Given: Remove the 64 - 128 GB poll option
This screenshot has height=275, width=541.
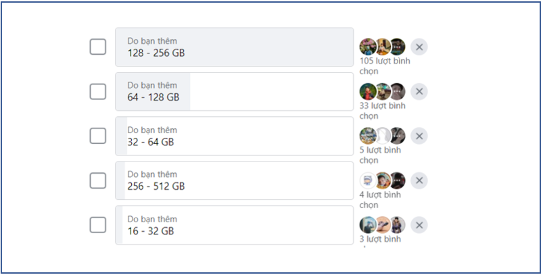Looking at the screenshot, I should tap(419, 91).
